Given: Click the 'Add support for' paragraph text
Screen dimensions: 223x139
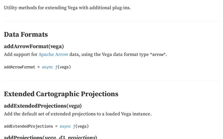Looking at the screenshot, I should point(85,55).
